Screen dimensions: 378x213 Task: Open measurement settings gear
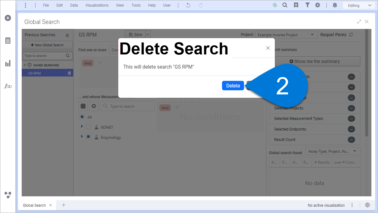[94, 106]
